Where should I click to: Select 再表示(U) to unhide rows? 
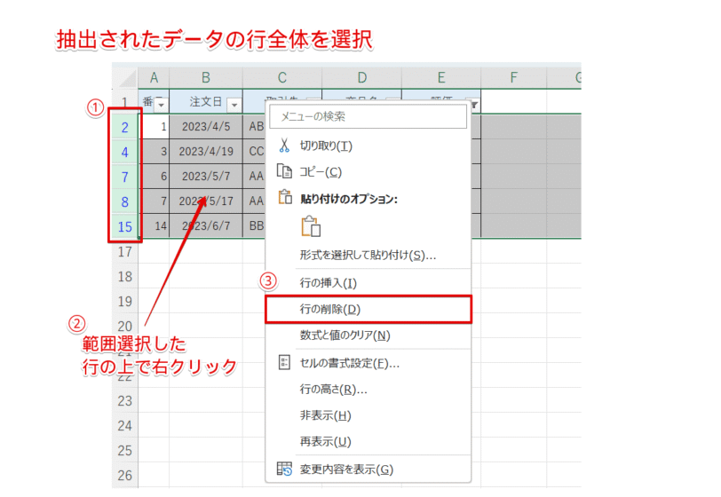pos(368,442)
